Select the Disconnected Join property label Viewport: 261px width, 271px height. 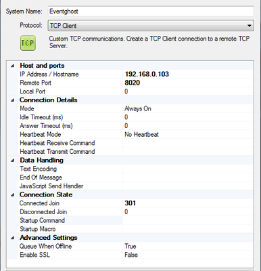[43, 211]
